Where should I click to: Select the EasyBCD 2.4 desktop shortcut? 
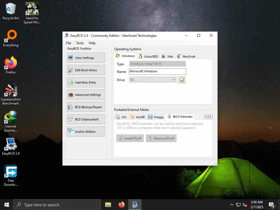(x=11, y=147)
